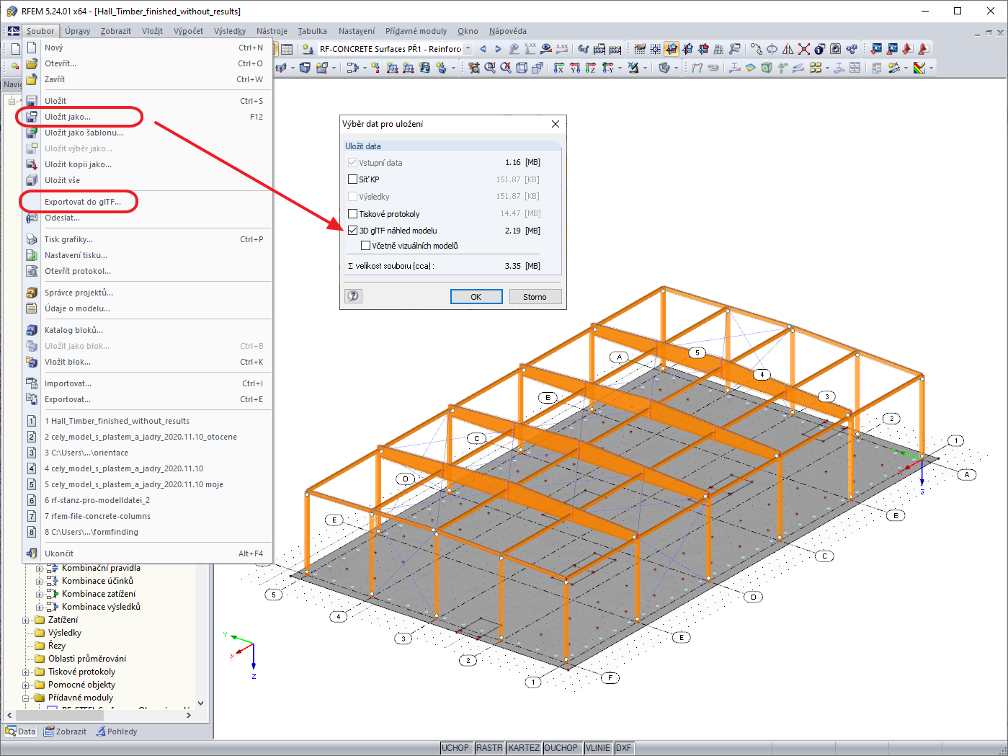Click the icon beside Správce projektů
Screen dimensions: 1008x756
[32, 293]
